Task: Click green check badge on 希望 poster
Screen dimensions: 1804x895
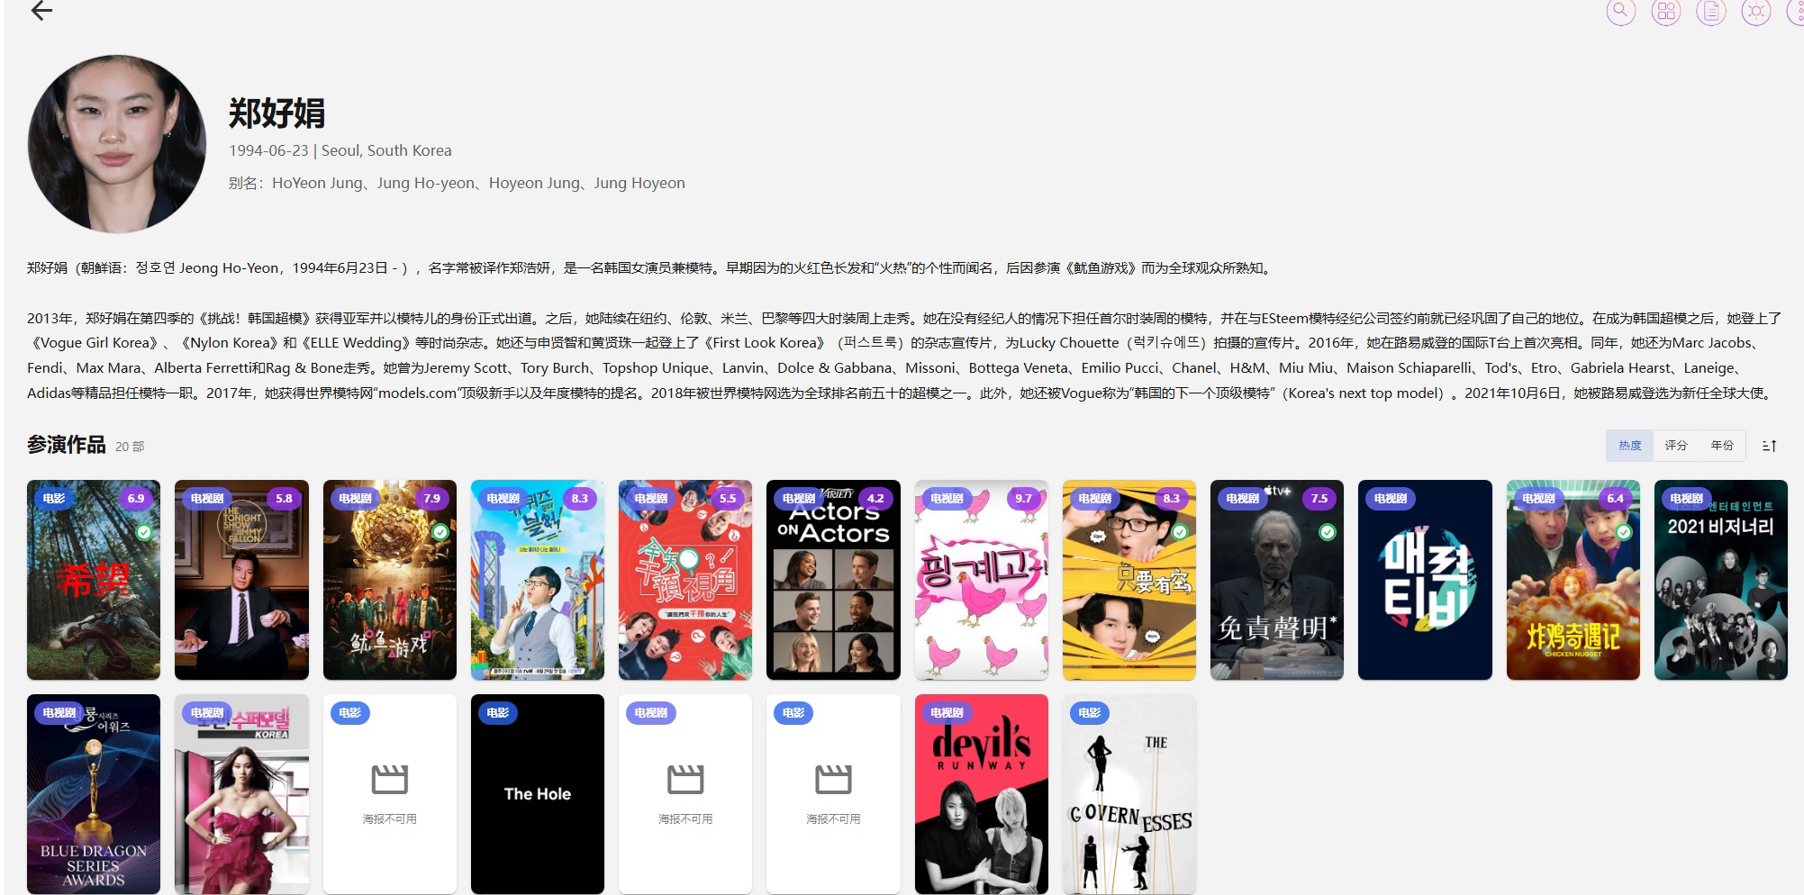Action: coord(143,532)
